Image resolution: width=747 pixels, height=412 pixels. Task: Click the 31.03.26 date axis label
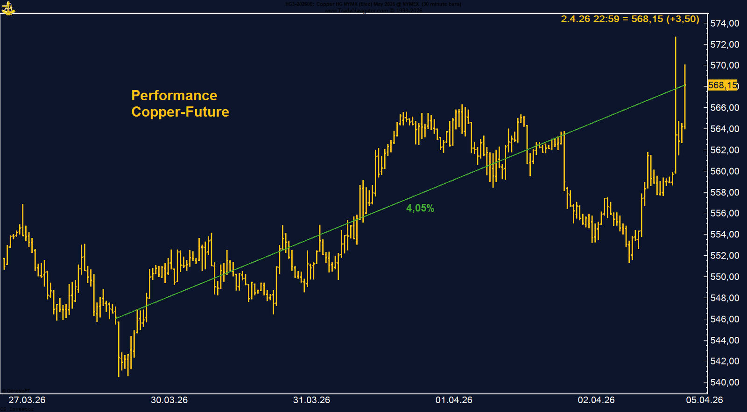(311, 400)
